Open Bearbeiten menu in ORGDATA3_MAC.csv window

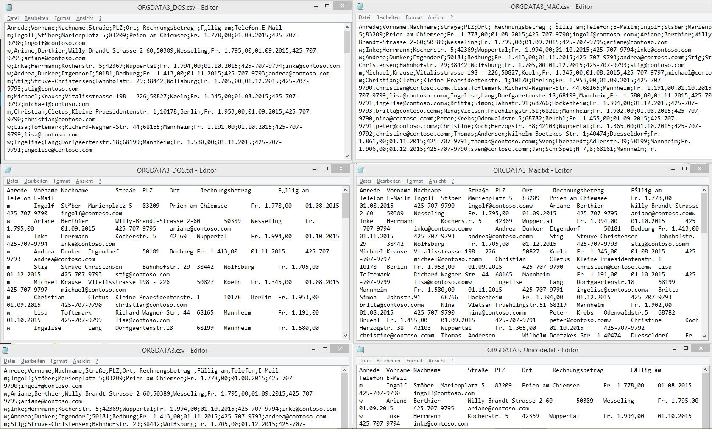(388, 17)
